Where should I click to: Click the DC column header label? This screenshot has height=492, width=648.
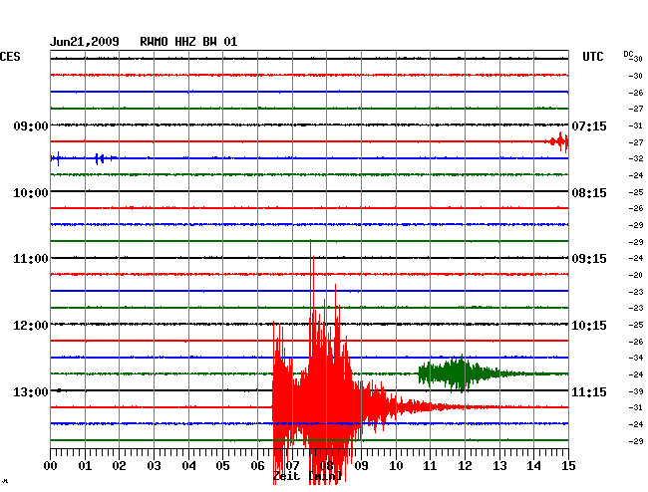click(628, 54)
